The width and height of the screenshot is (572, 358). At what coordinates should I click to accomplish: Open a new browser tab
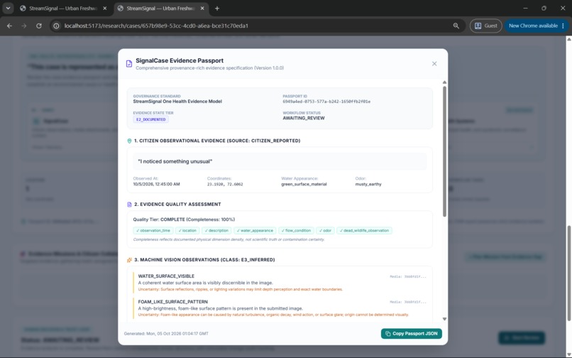coord(217,8)
